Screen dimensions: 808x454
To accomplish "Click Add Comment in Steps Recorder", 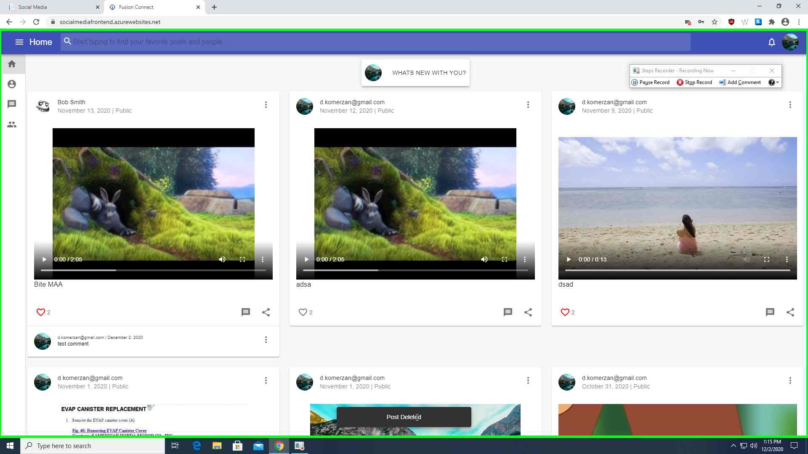I will coord(740,82).
